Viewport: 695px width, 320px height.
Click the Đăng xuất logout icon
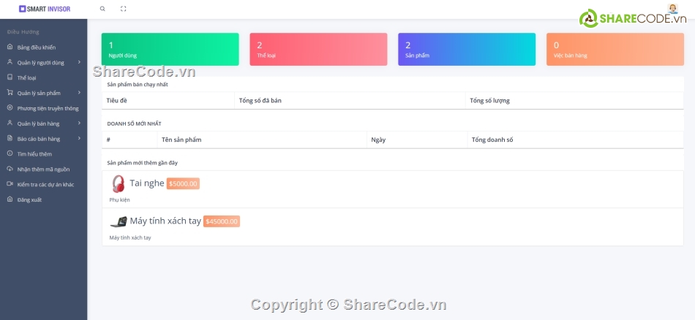point(10,199)
